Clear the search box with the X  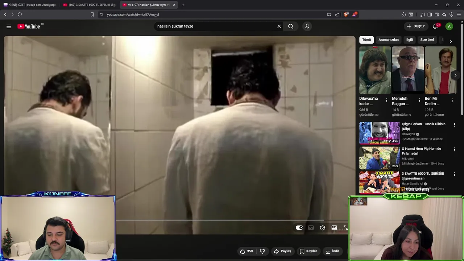[279, 26]
